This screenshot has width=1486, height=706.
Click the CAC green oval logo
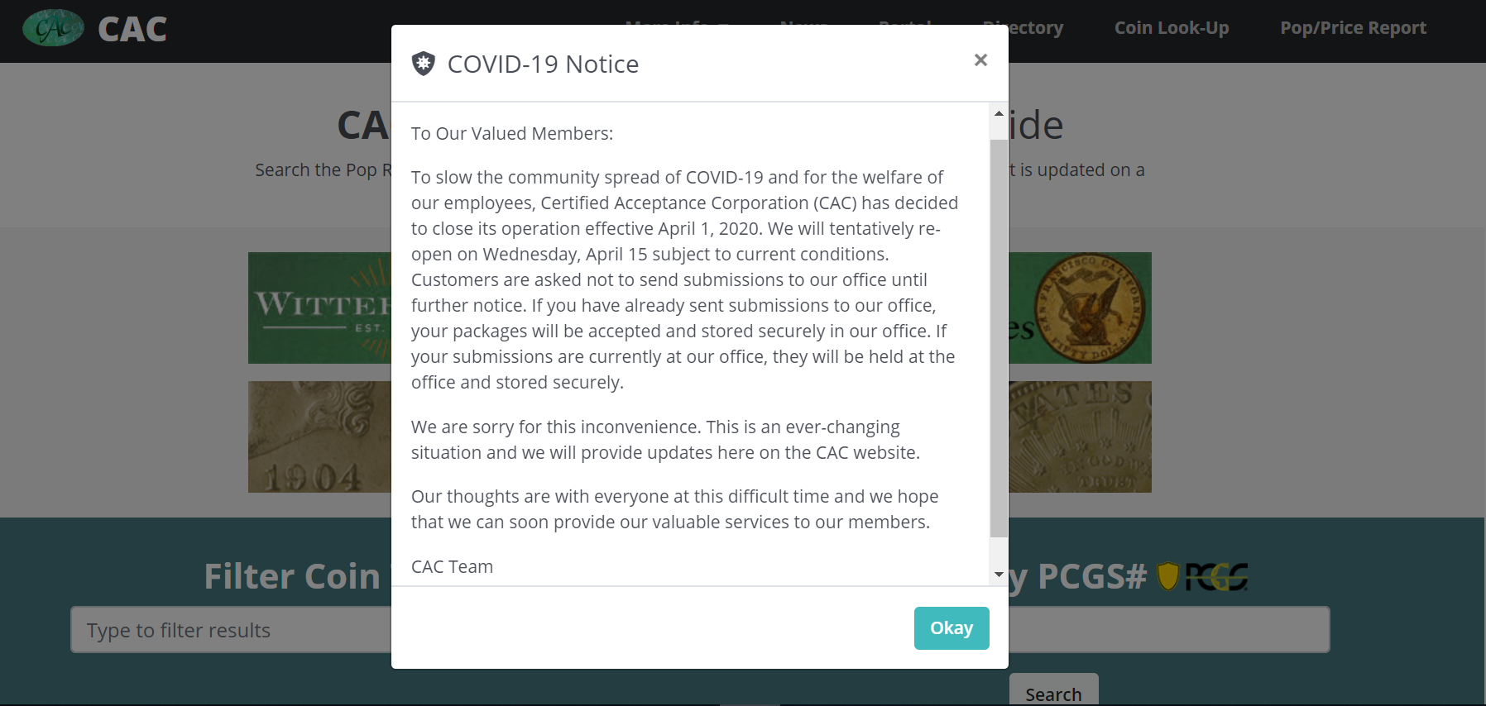pyautogui.click(x=53, y=28)
